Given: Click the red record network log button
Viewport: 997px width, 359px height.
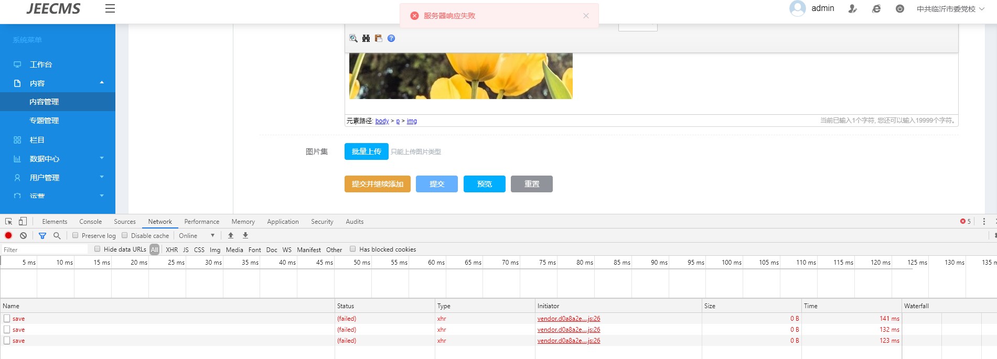Looking at the screenshot, I should 8,236.
